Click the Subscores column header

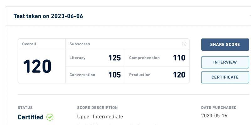(80, 44)
